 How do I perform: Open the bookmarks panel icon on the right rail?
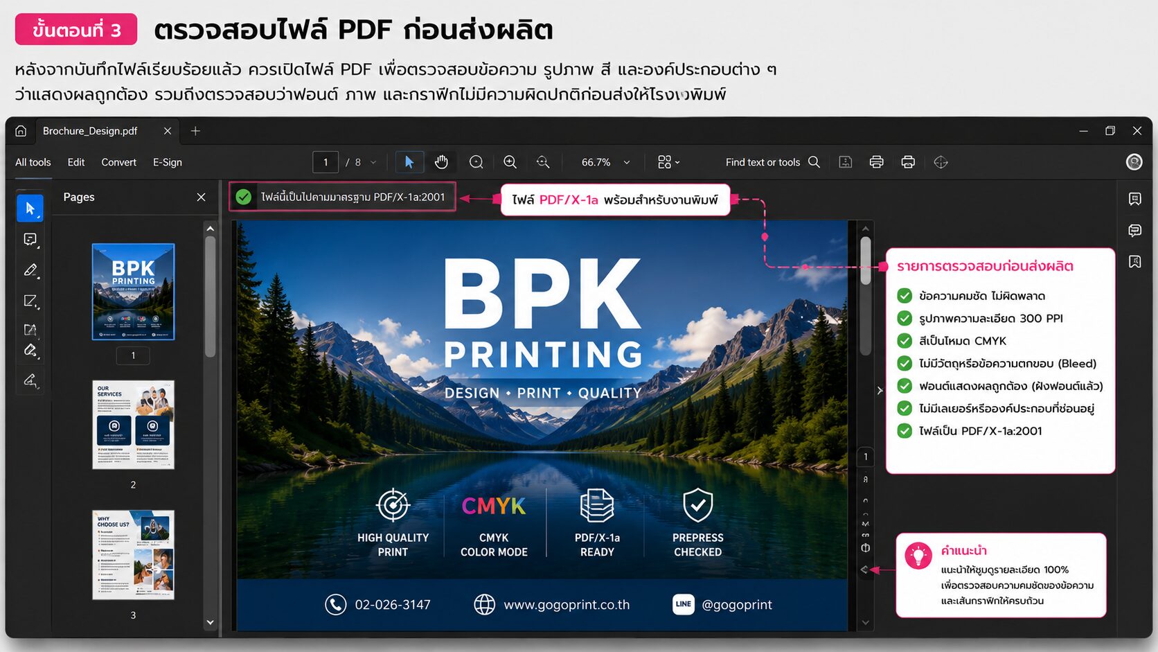[x=1134, y=262]
